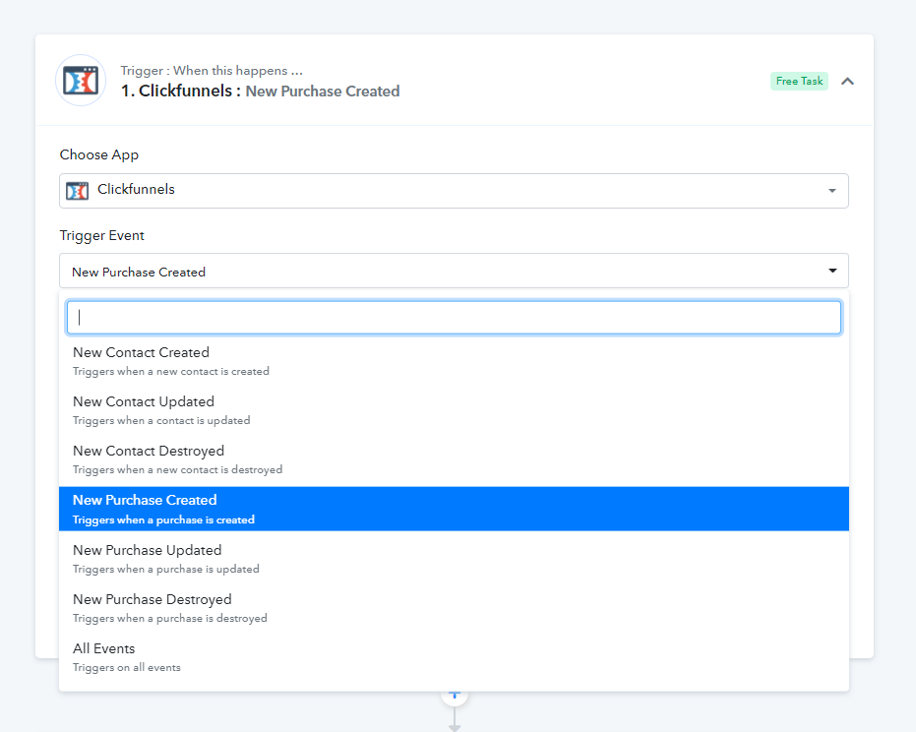Click the '1. Clickfunnels : New Purchase Created' title
916x732 pixels.
261,91
